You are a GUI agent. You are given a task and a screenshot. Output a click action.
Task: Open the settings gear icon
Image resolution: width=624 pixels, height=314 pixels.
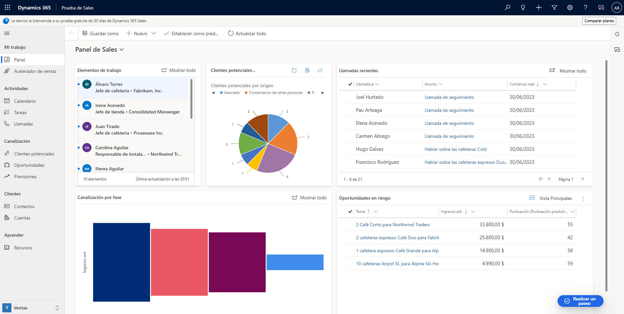[x=570, y=7]
